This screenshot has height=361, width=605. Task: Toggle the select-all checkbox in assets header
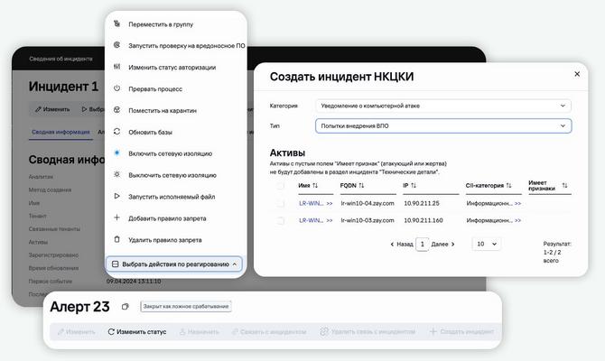pyautogui.click(x=281, y=186)
